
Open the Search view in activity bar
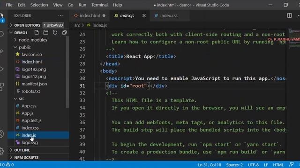tap(1, 34)
